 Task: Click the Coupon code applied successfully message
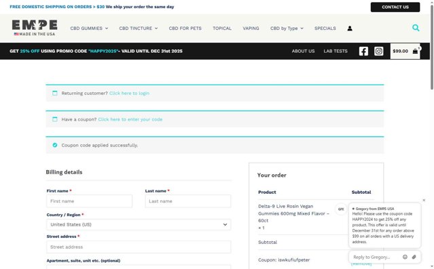(x=100, y=145)
